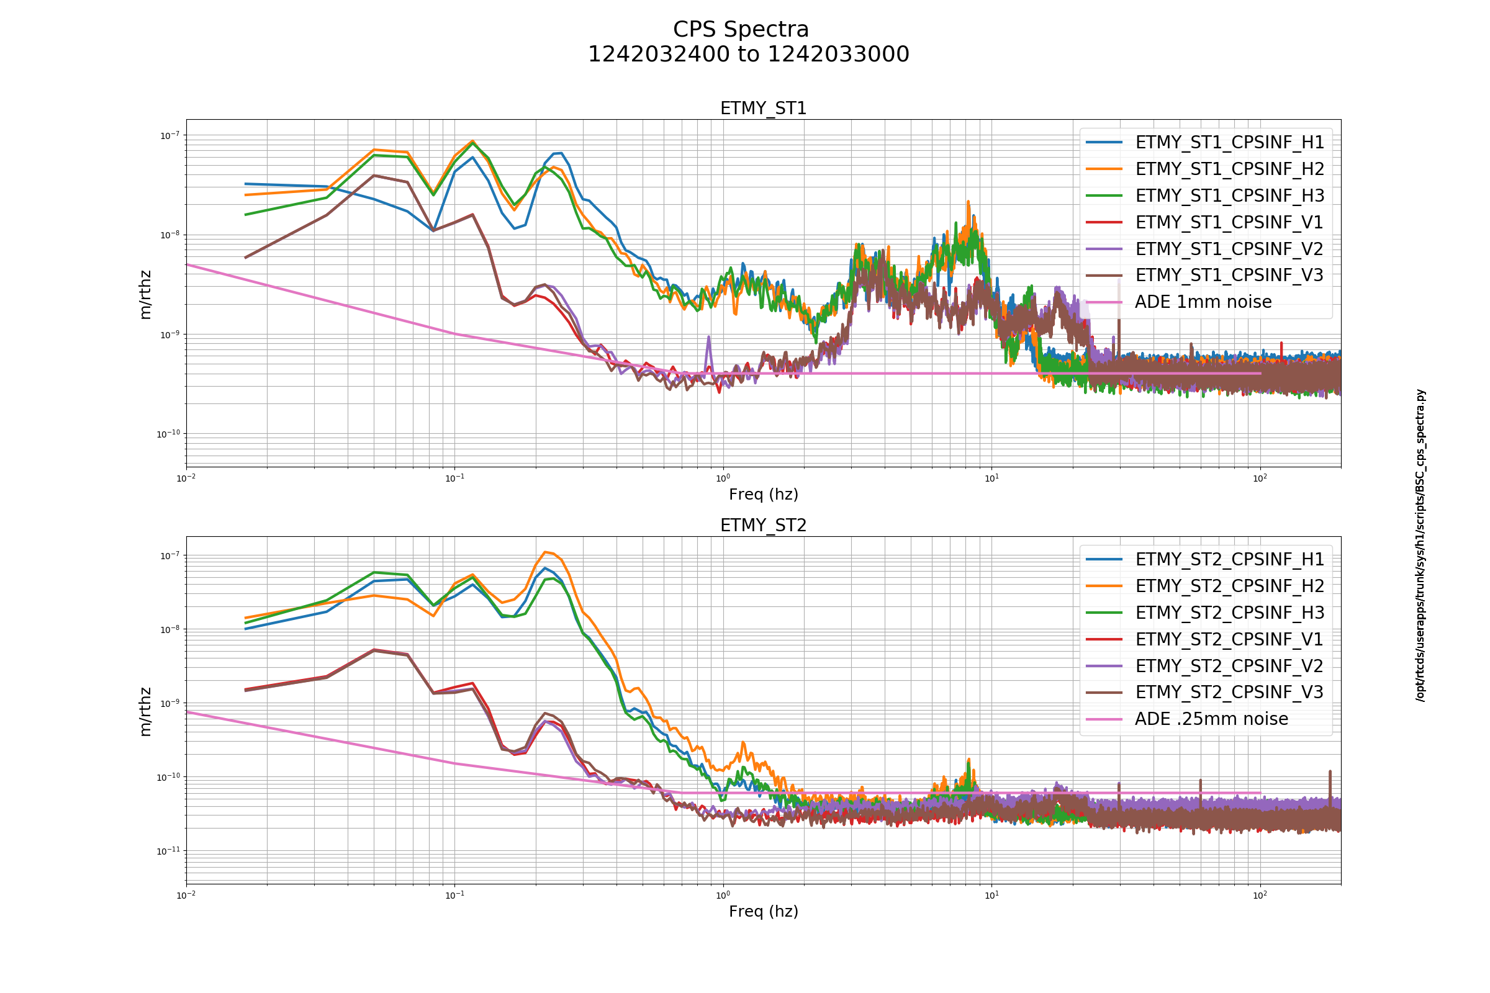Click the ETMY_ST2_CPSINF_H1 legend label
The image size is (1490, 993).
click(1229, 559)
